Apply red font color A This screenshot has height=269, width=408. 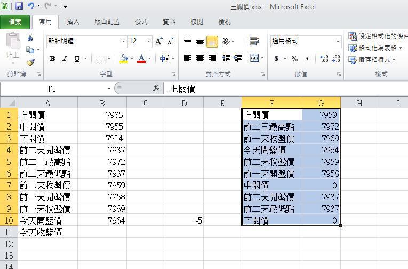(141, 59)
